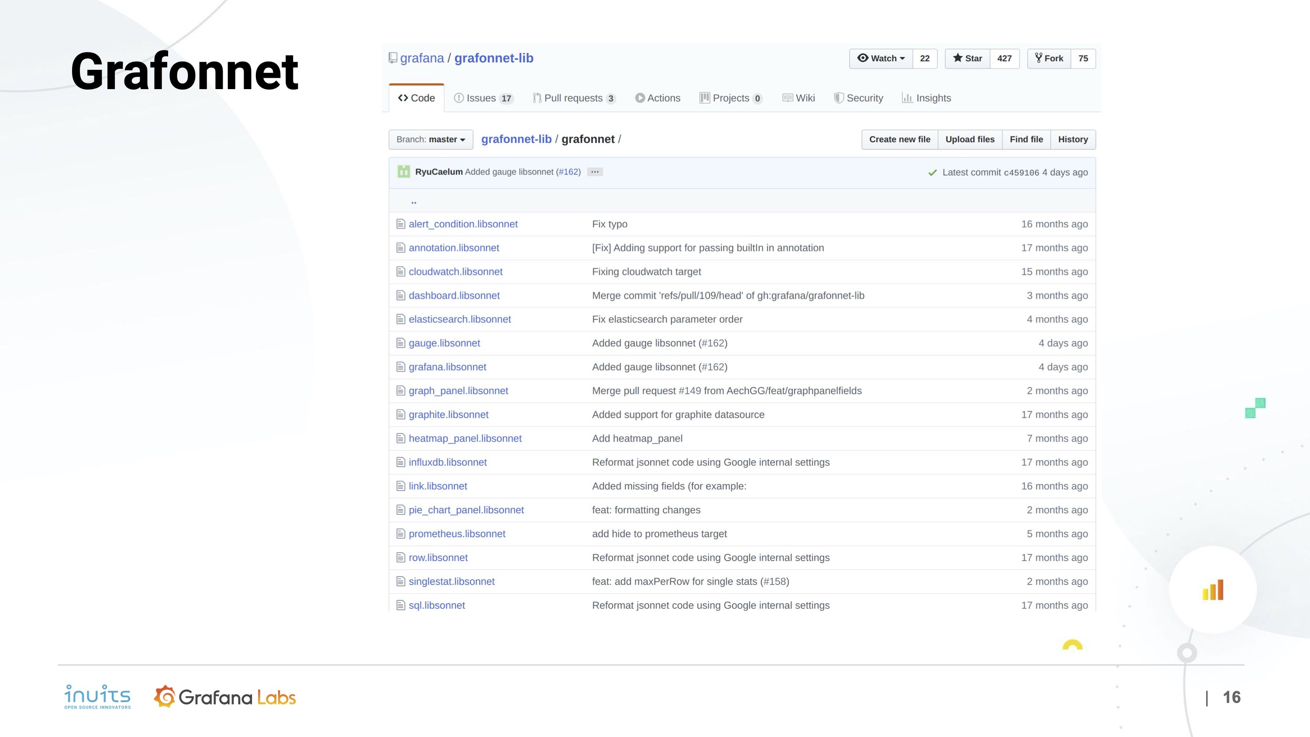Screen dimensions: 1310x737
Task: Click RyuCaelum's green avatar icon
Action: 403,172
